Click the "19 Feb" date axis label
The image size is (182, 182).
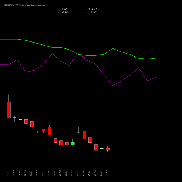(x=101, y=173)
